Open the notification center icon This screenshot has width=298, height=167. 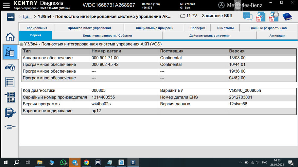(x=290, y=163)
